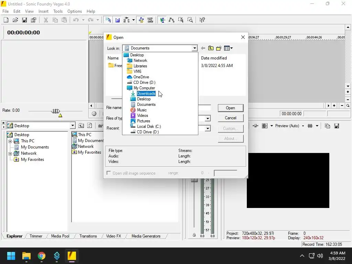Select the Zoom Edit magnifier tool
The height and width of the screenshot is (264, 352).
click(190, 20)
